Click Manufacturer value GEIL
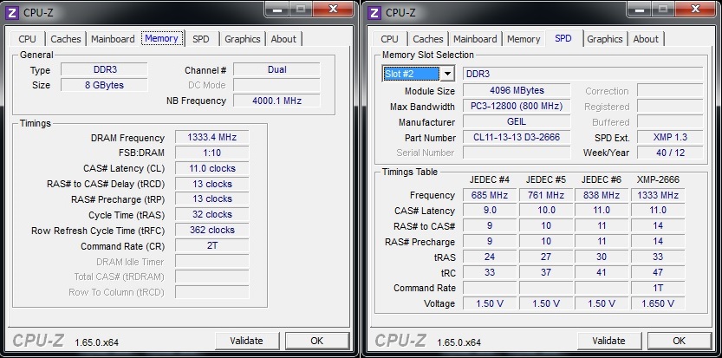This screenshot has height=358, width=722. click(517, 121)
